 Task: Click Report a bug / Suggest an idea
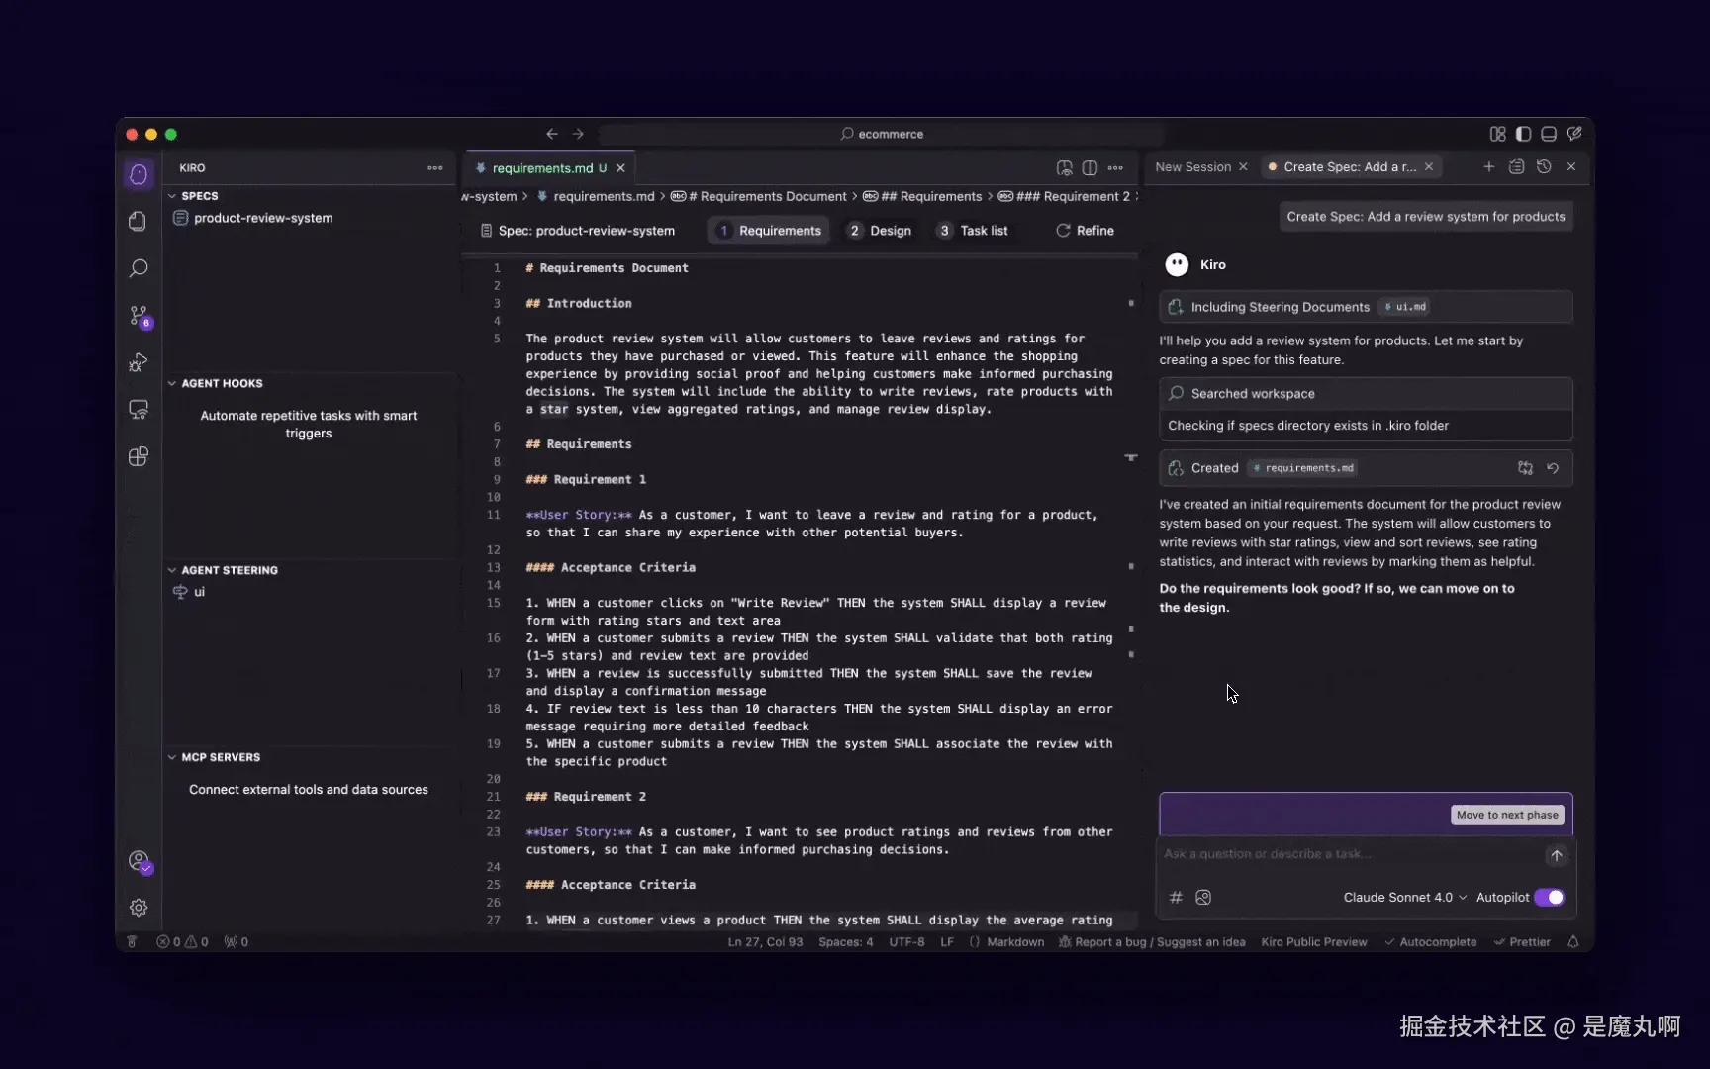1152,942
